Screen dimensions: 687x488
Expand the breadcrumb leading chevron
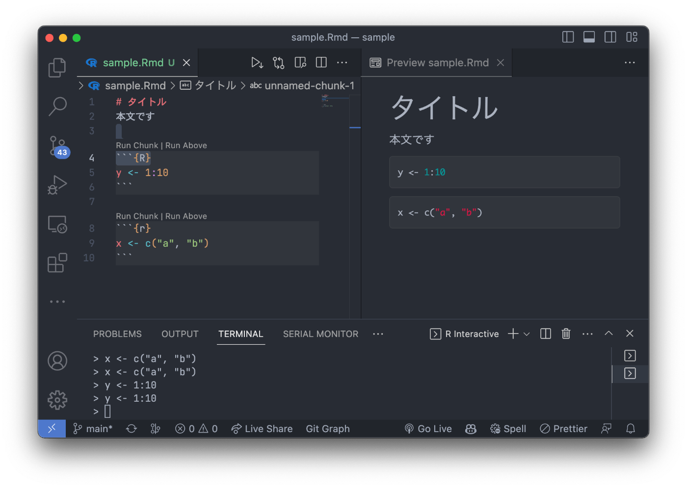tap(81, 86)
